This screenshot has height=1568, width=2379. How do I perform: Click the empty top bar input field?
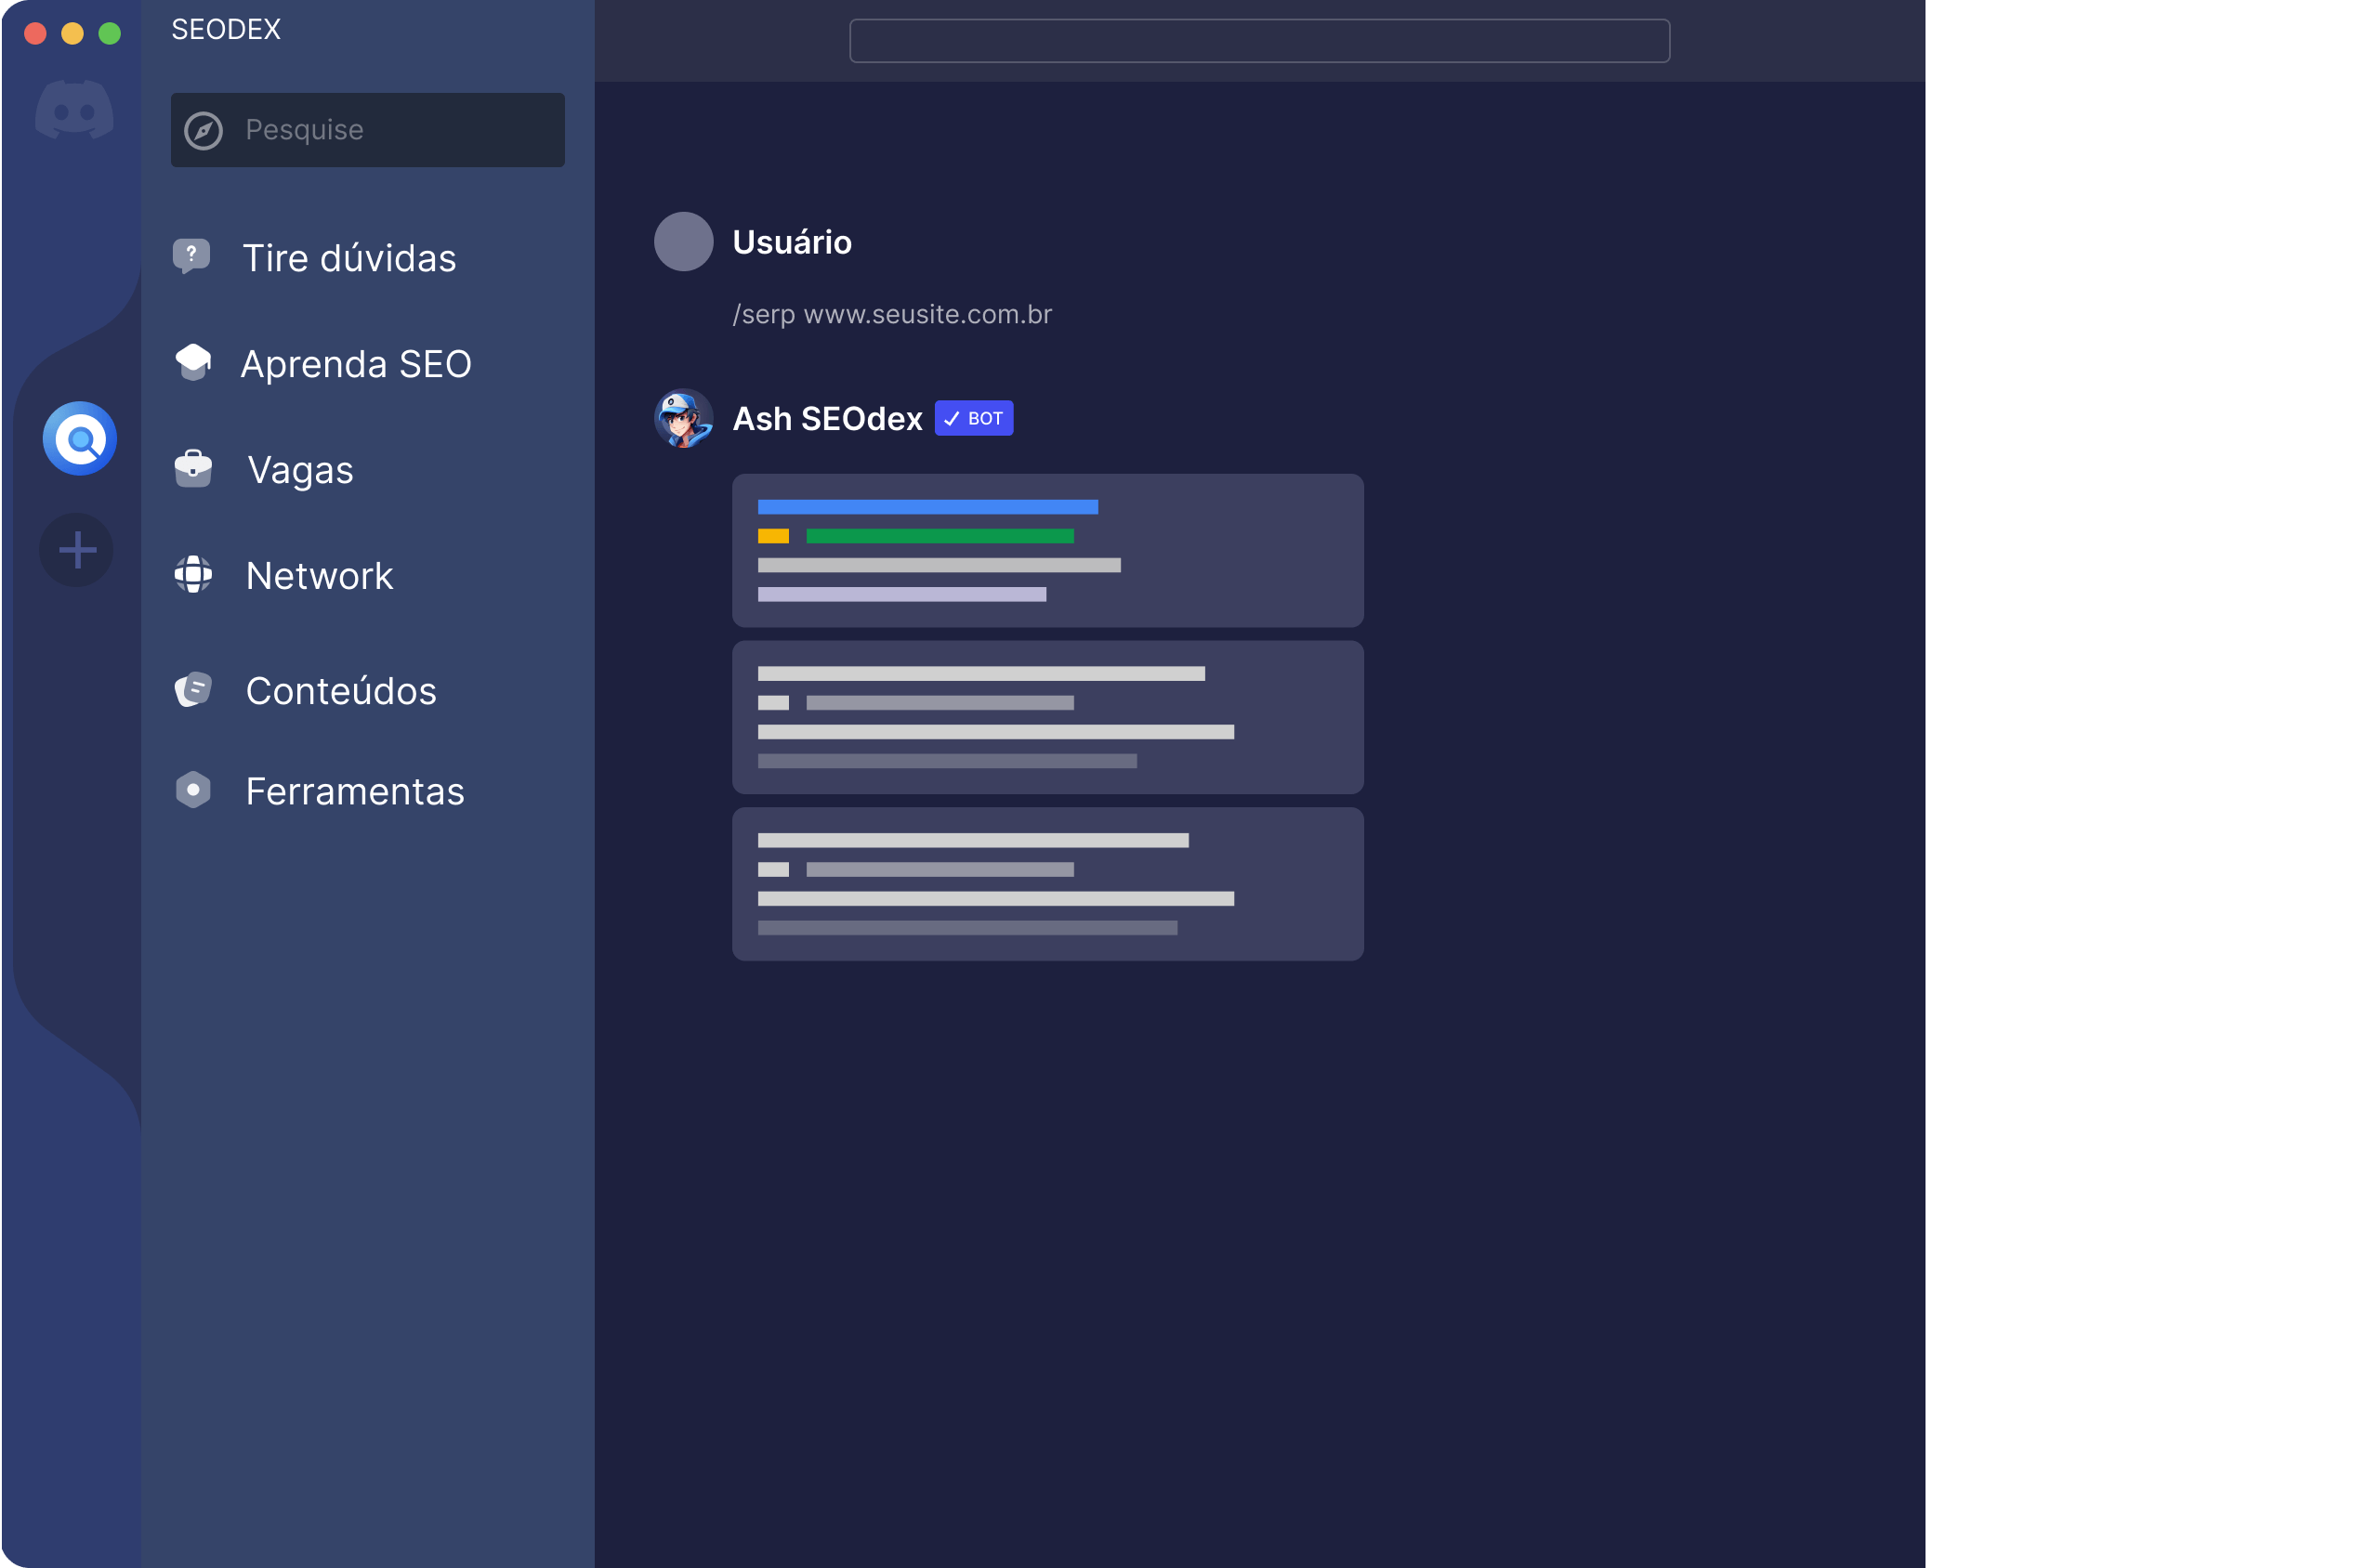click(x=1258, y=41)
